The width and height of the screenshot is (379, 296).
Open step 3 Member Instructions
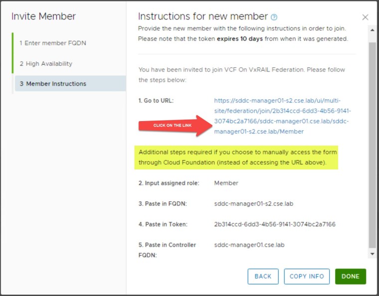[53, 84]
